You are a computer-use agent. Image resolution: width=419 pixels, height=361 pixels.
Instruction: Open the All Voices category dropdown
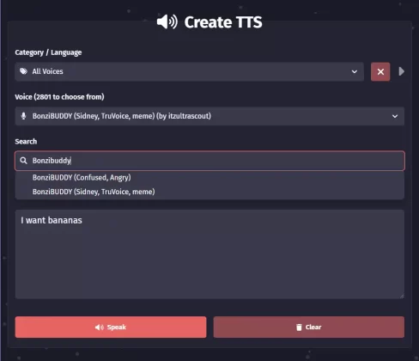(x=190, y=71)
